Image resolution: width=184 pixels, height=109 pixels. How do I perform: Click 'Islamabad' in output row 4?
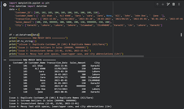[94, 77]
